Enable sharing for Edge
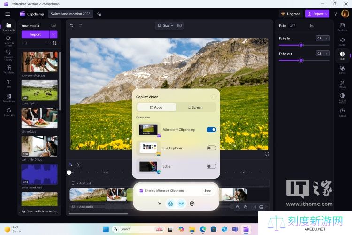 coord(211,166)
